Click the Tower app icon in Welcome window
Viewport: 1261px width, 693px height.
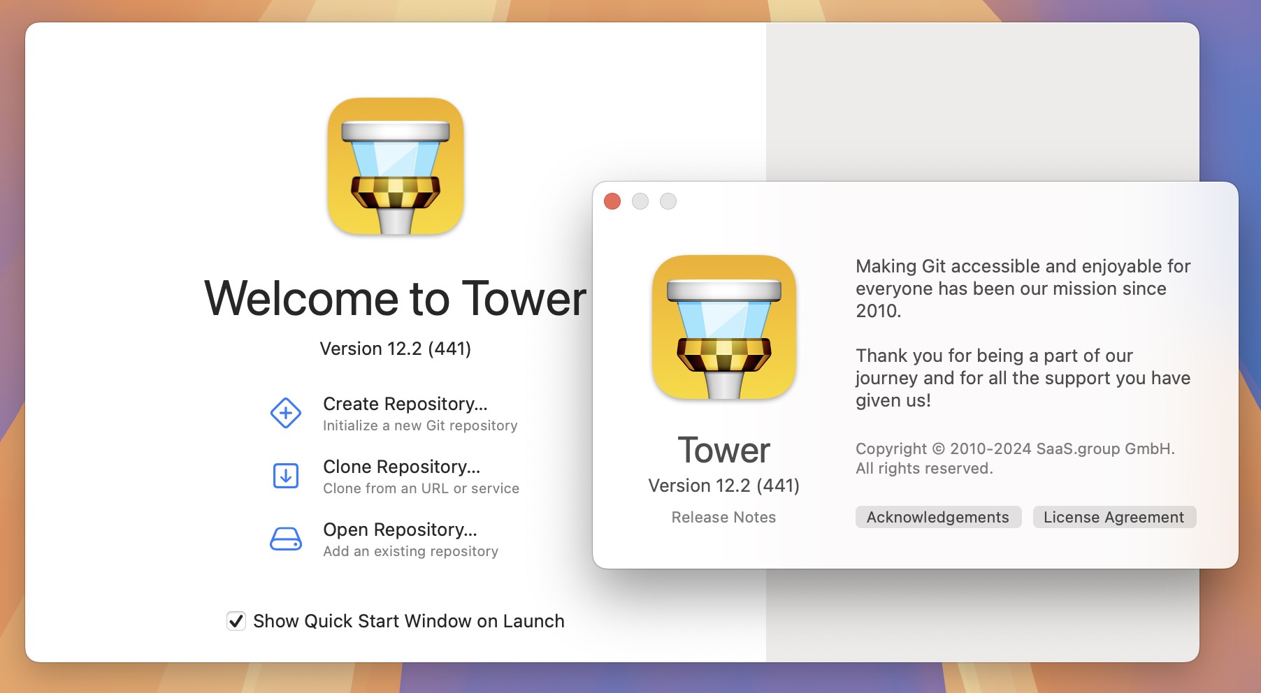click(396, 166)
